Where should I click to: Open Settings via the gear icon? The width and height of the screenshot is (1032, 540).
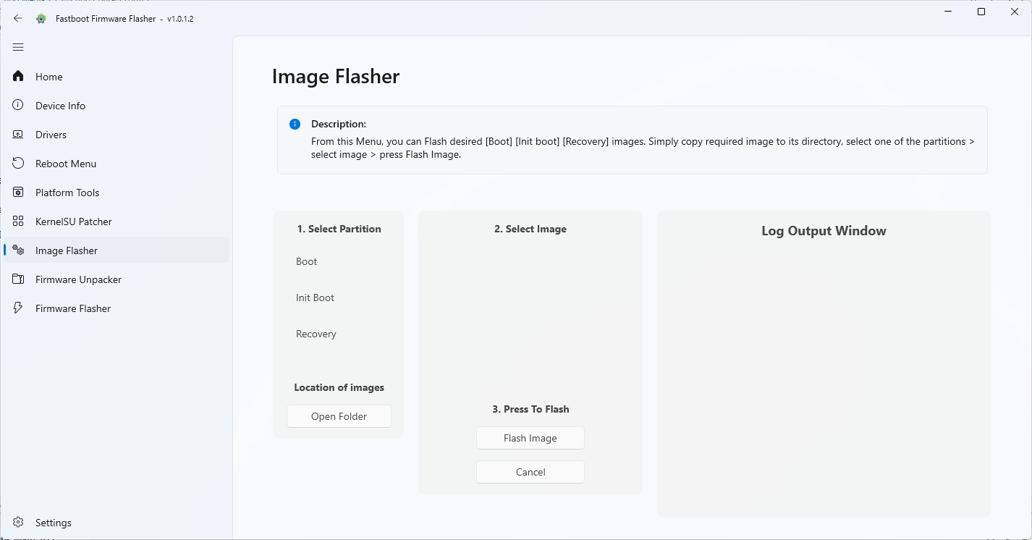[17, 522]
